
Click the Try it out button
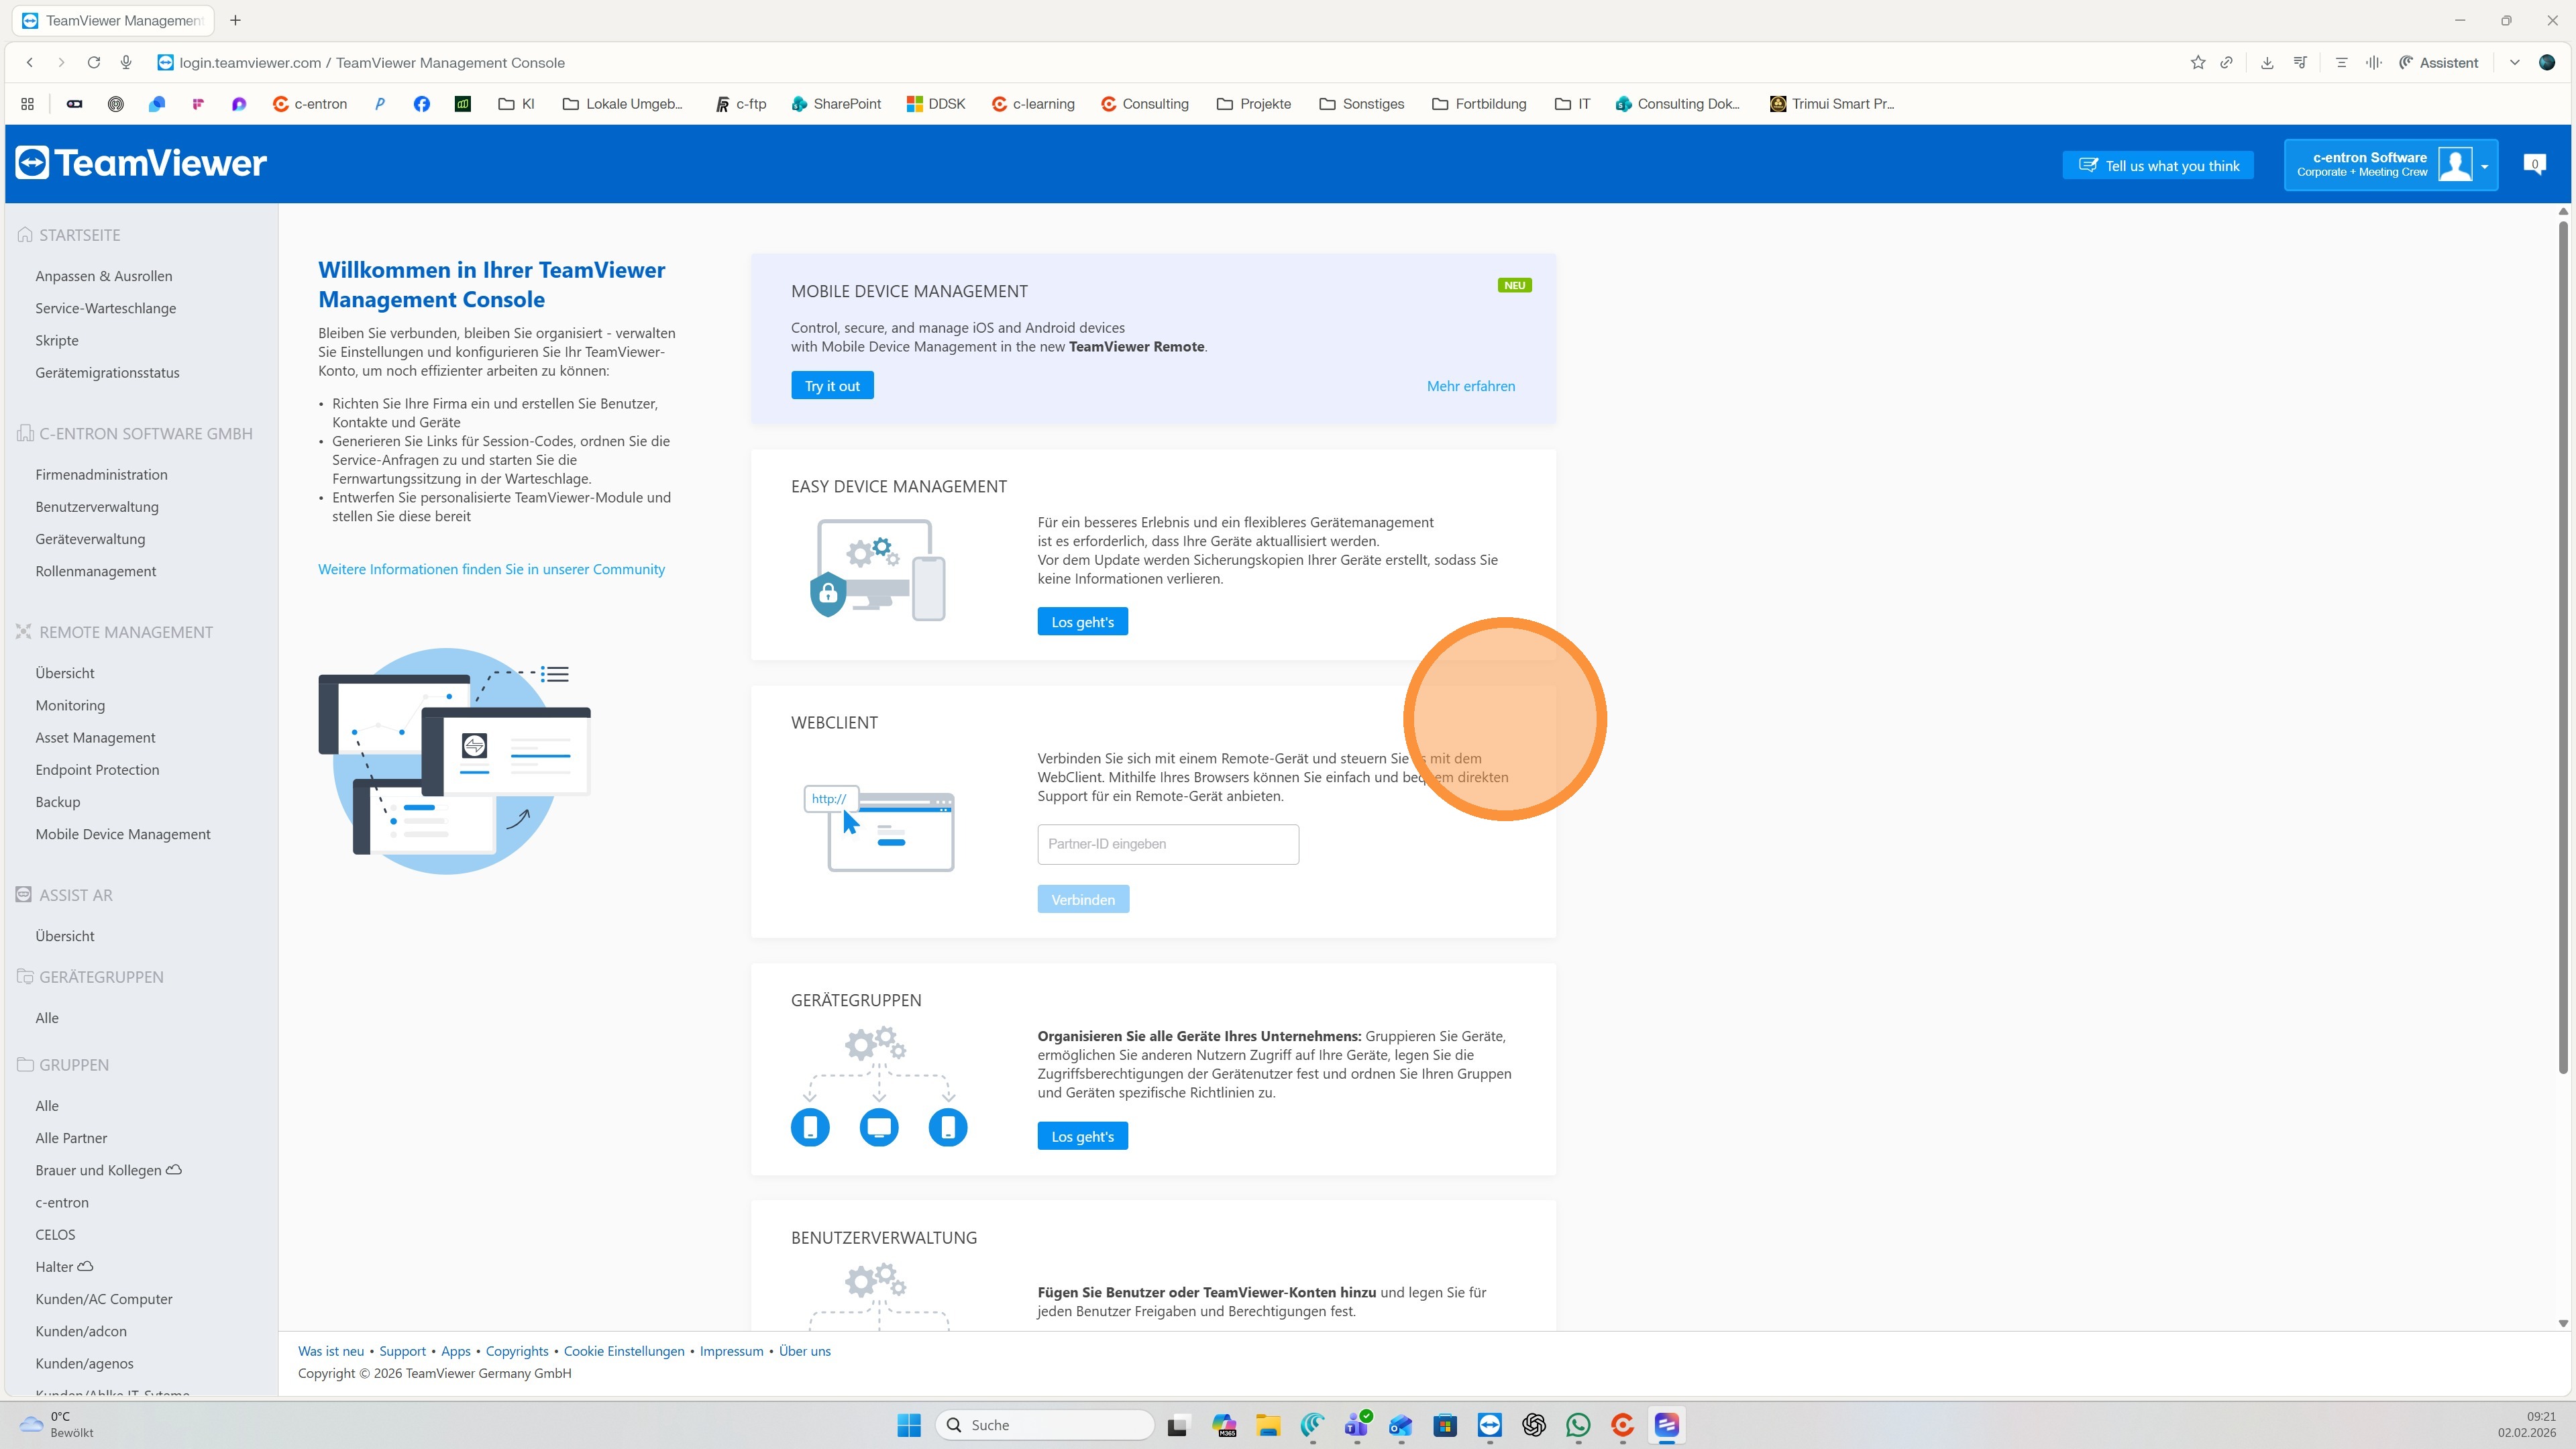[x=832, y=386]
